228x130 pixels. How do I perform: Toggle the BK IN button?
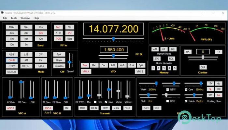pyautogui.click(x=94, y=108)
